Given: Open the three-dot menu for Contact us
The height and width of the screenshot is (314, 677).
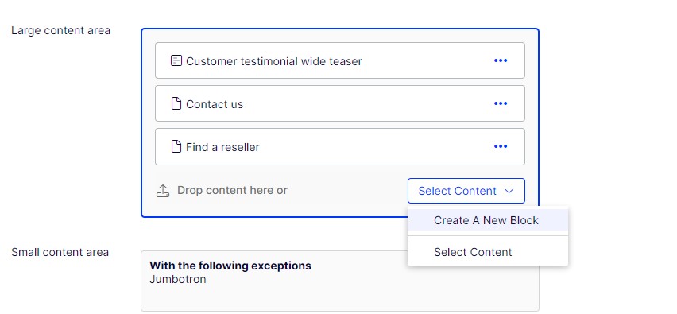Looking at the screenshot, I should pyautogui.click(x=501, y=103).
